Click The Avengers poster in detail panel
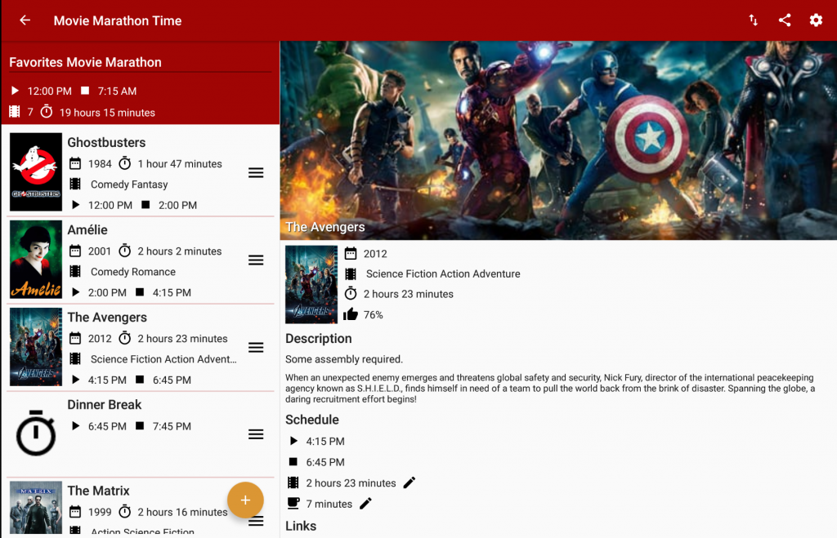Viewport: 837px width, 538px height. 311,284
